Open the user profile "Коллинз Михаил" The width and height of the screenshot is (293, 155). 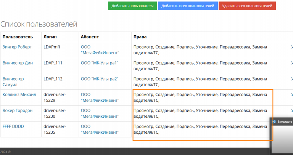coord(19,95)
